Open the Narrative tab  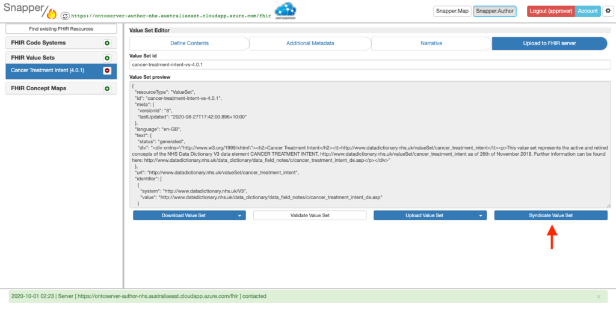tap(431, 43)
